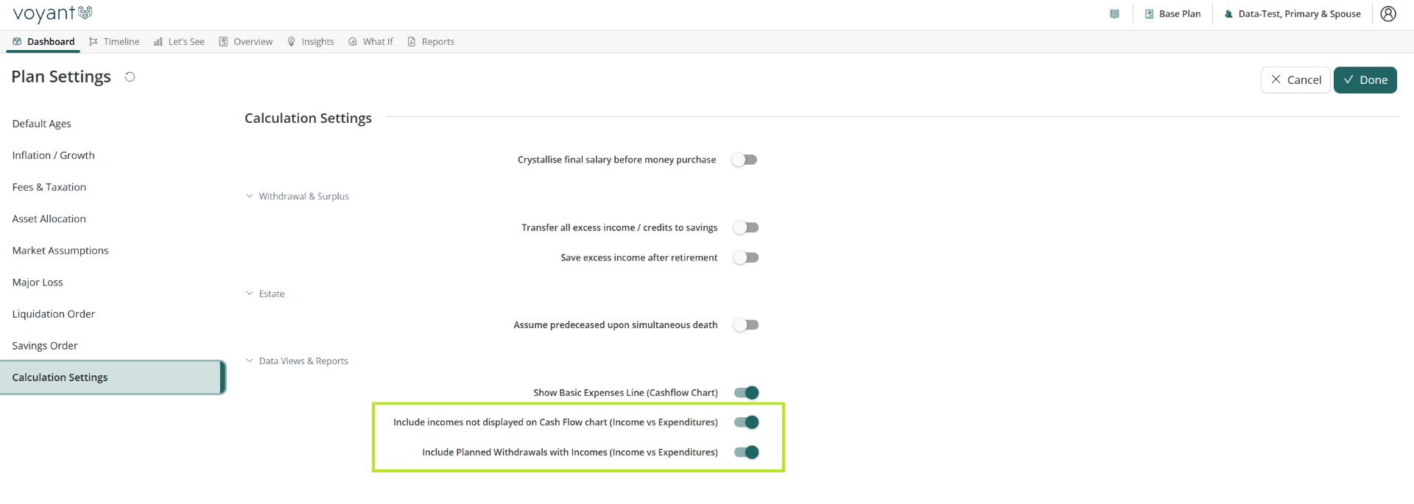Toggle Save excess income after retirement
The height and width of the screenshot is (504, 1414).
(x=746, y=258)
